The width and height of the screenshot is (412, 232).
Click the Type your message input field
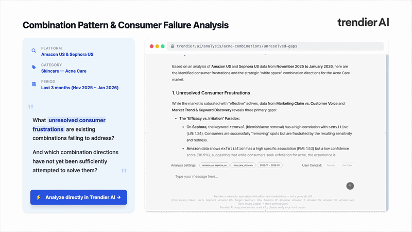tap(257, 176)
